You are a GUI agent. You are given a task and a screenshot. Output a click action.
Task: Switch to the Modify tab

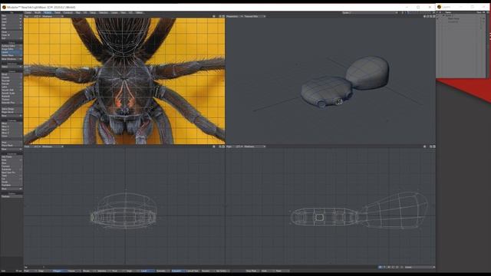coord(38,12)
